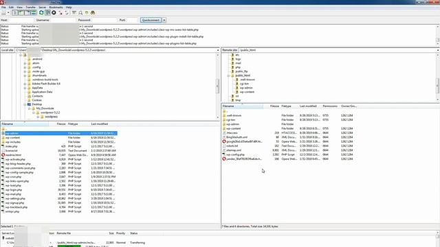
Task: Open the Transfer menu
Action: point(30,8)
